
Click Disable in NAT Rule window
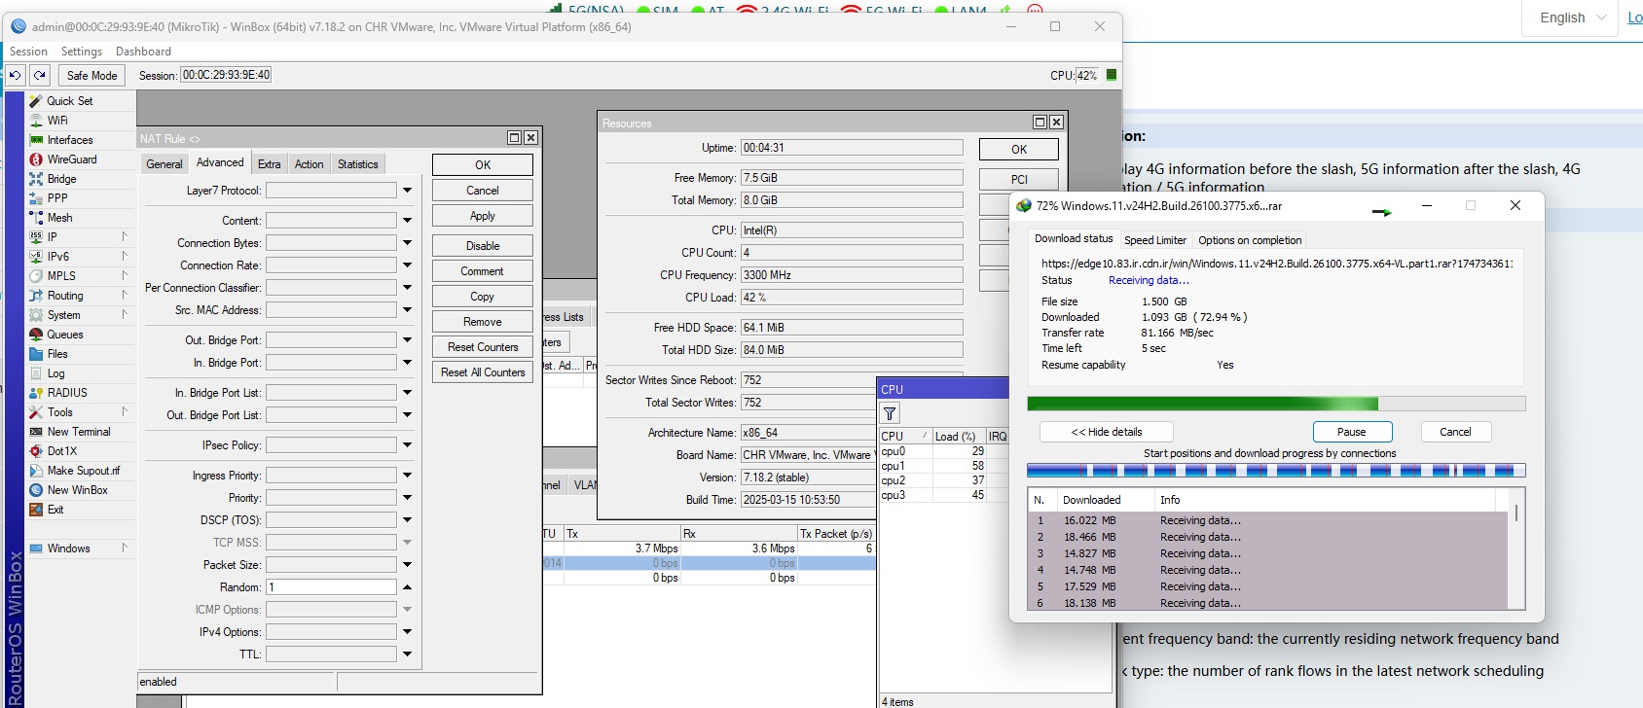[483, 246]
